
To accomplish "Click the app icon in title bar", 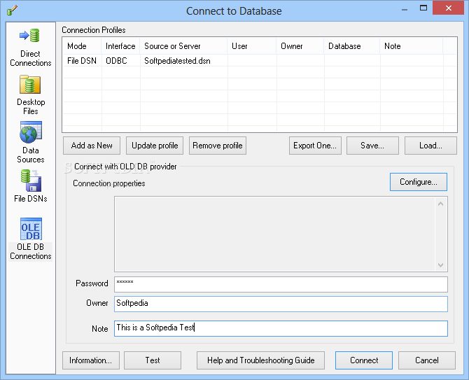I will point(11,10).
